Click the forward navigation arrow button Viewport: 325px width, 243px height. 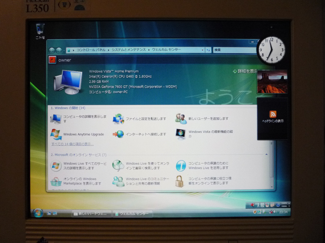coord(59,50)
